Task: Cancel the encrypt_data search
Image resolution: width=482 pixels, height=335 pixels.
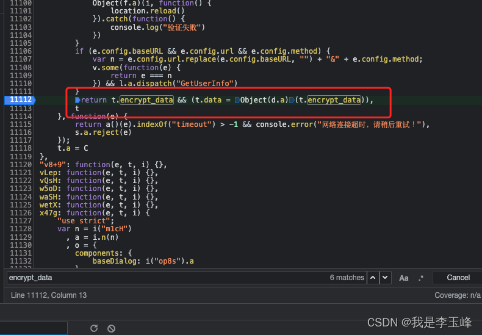Action: pos(458,278)
